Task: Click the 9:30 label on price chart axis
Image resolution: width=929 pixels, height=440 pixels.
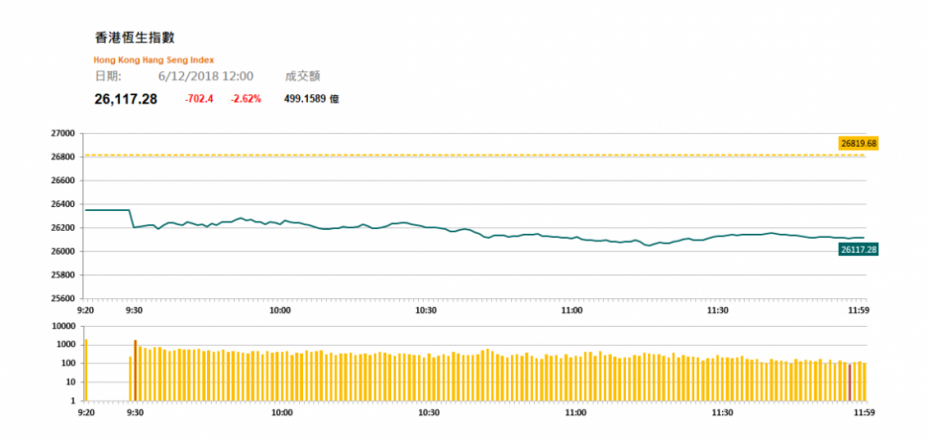Action: 135,310
